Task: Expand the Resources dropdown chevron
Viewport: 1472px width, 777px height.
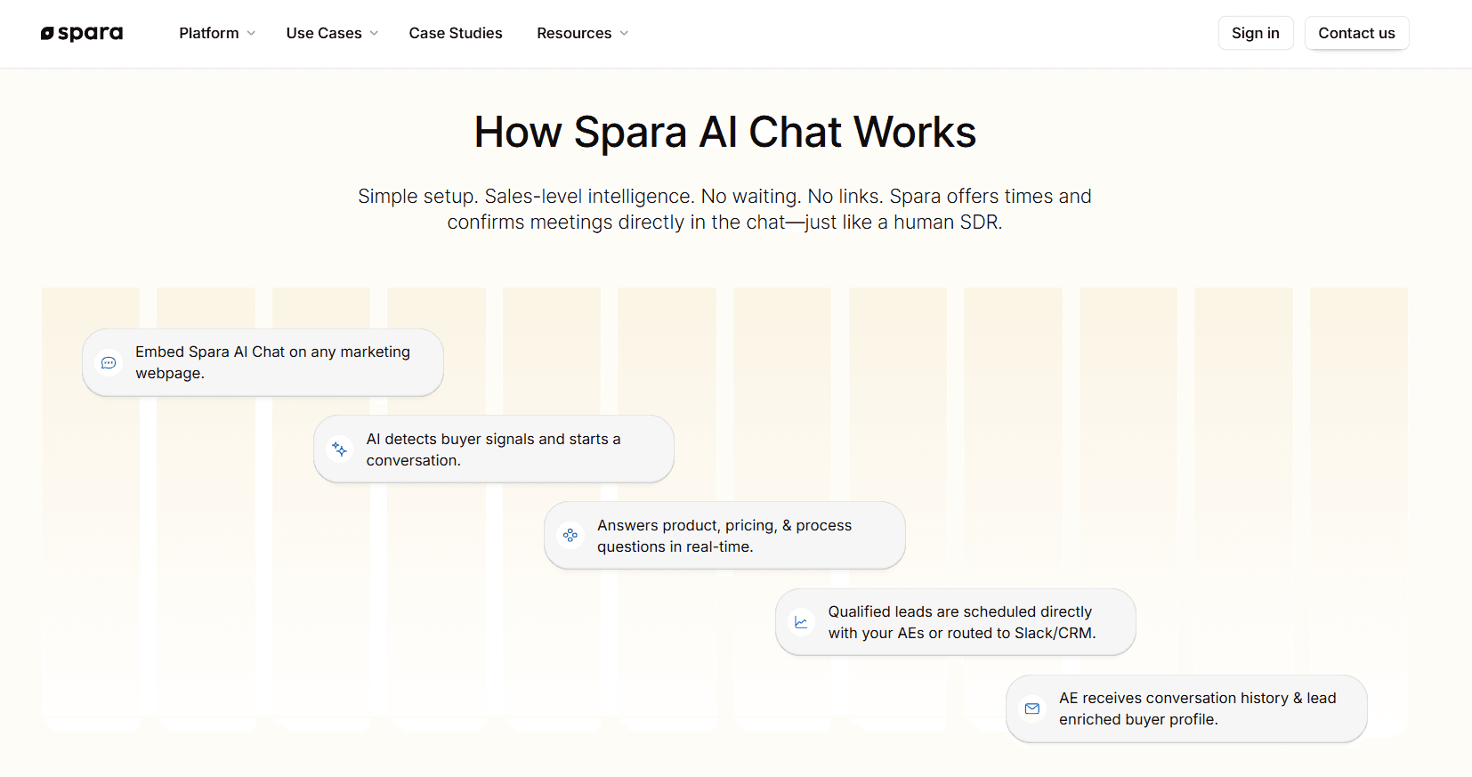Action: click(624, 34)
